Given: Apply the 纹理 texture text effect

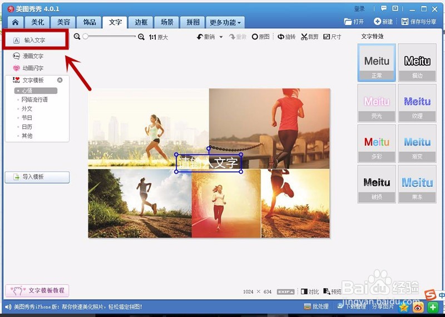Looking at the screenshot, I should [417, 103].
